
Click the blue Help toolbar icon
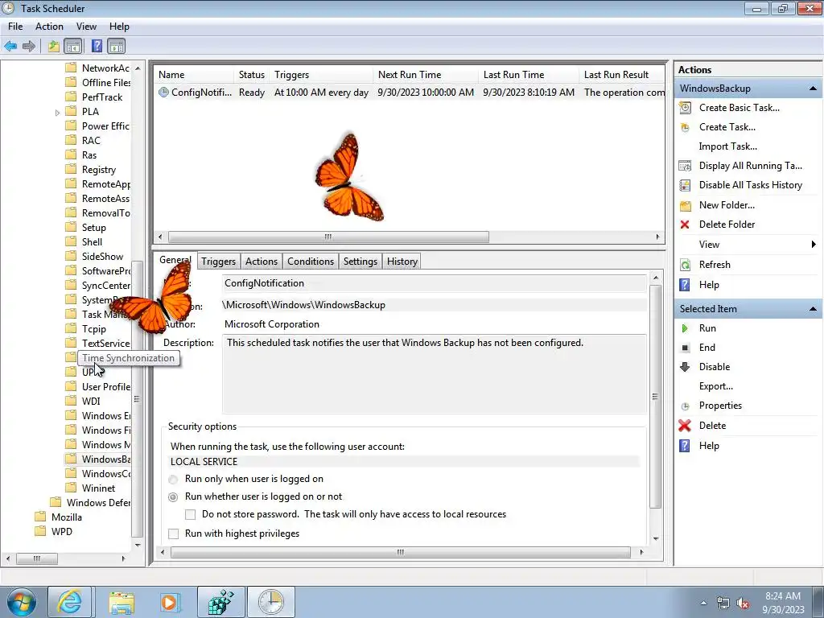click(x=97, y=46)
